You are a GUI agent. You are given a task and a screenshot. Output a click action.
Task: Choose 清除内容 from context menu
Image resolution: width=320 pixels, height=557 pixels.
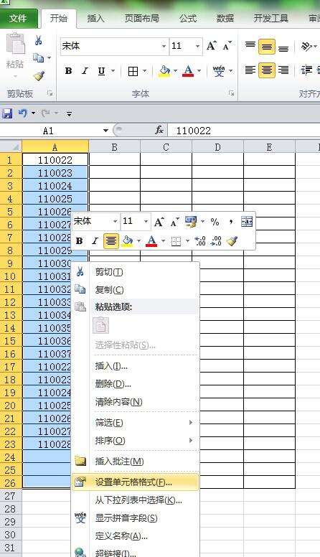point(136,402)
